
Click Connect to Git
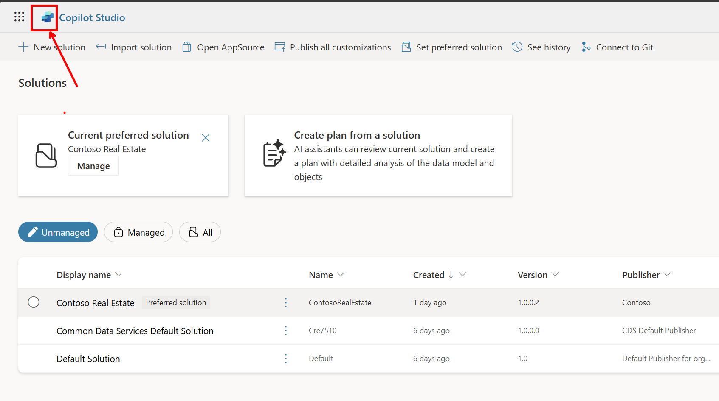click(617, 47)
